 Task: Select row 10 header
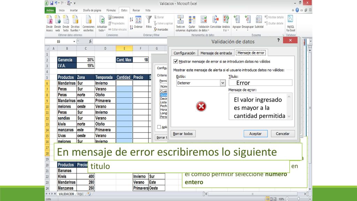(x=47, y=106)
